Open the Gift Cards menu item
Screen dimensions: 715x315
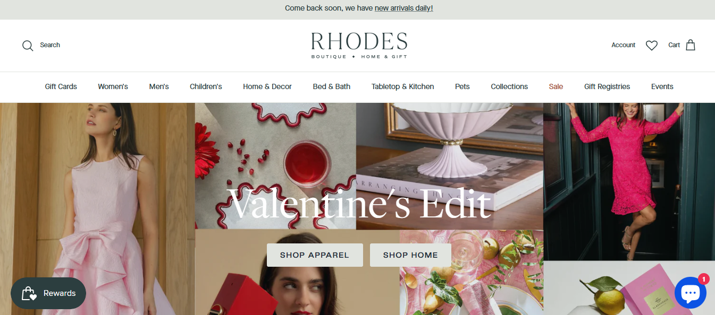pyautogui.click(x=61, y=86)
